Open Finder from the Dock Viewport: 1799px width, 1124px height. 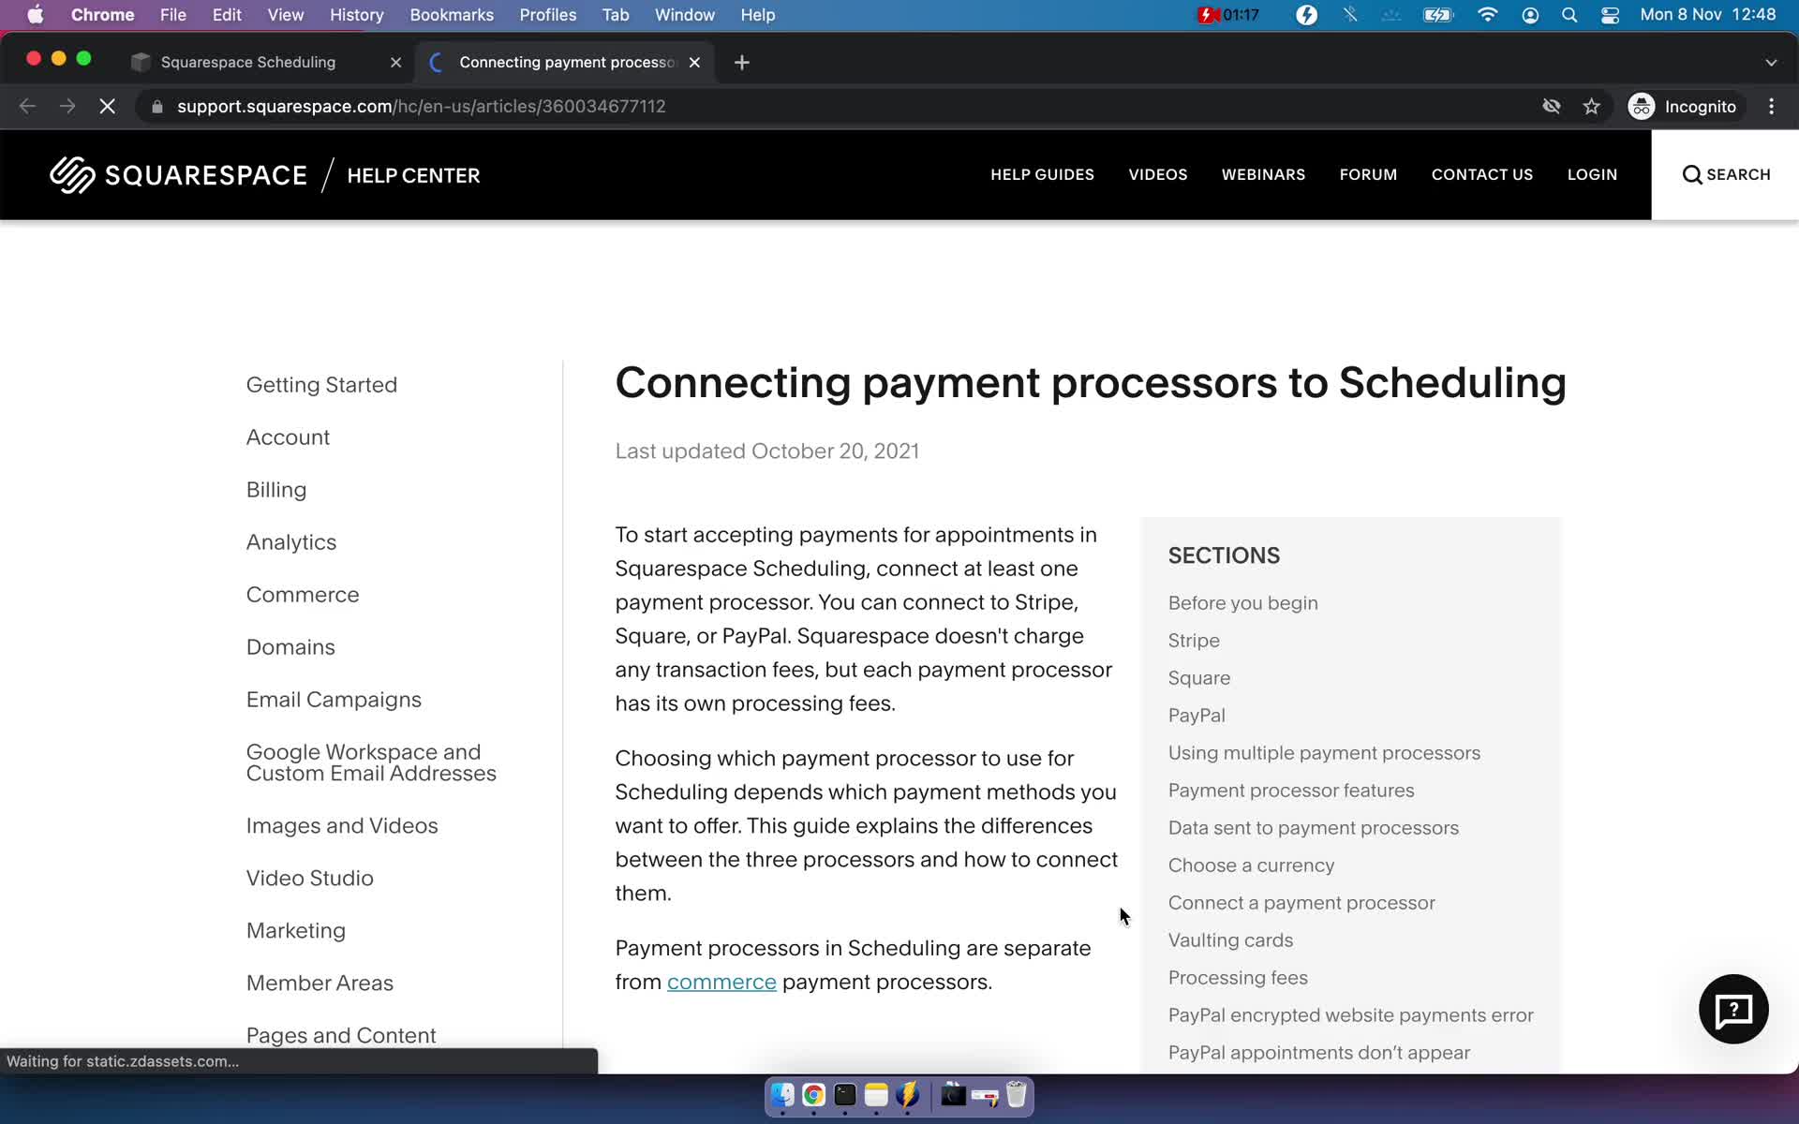click(782, 1095)
